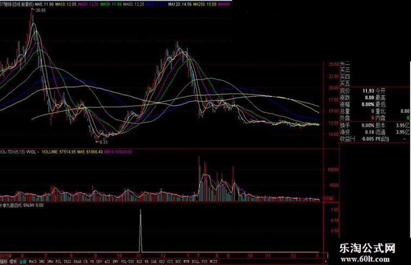
Task: Choose the OBV indicator tab
Action: 99,262
